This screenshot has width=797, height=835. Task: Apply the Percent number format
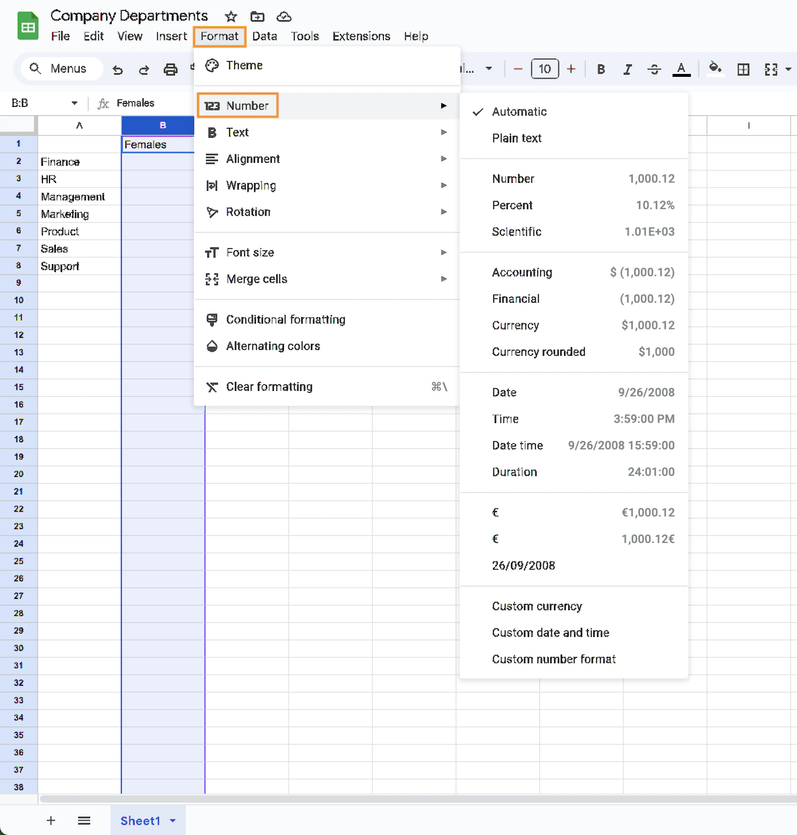click(x=574, y=205)
